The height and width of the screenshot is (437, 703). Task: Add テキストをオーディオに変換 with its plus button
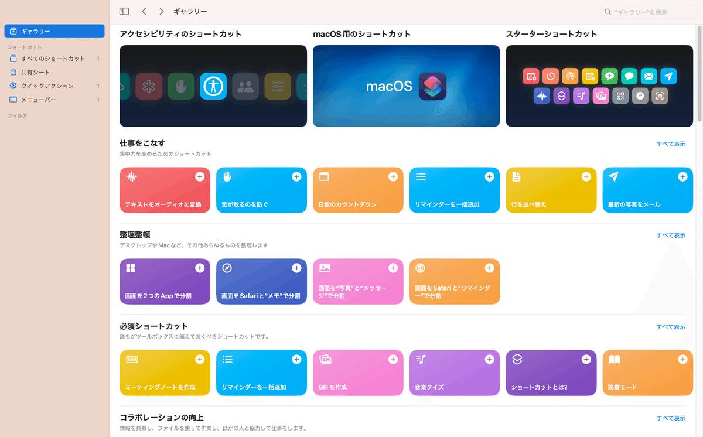click(200, 176)
